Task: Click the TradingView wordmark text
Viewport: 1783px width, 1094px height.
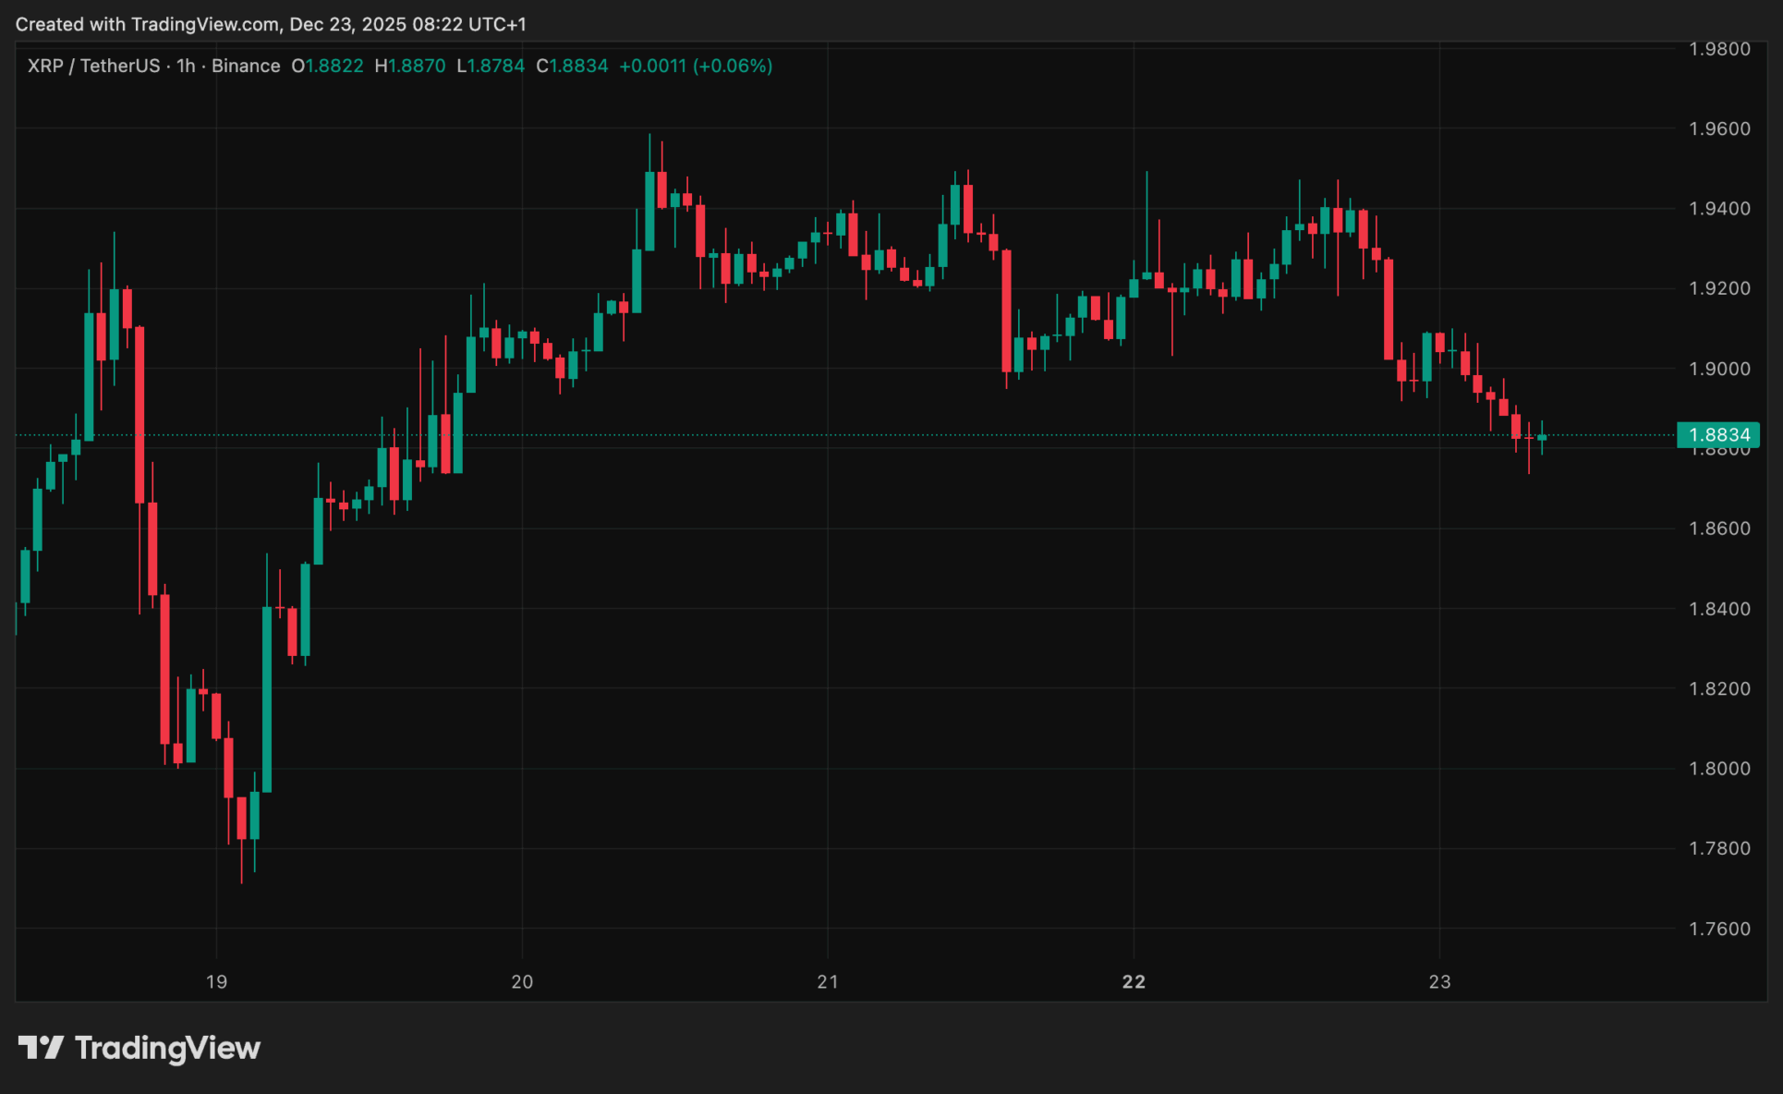Action: point(167,1048)
